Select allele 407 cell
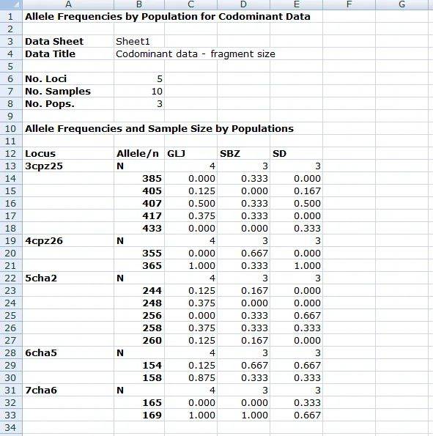This screenshot has width=433, height=436. [x=139, y=203]
